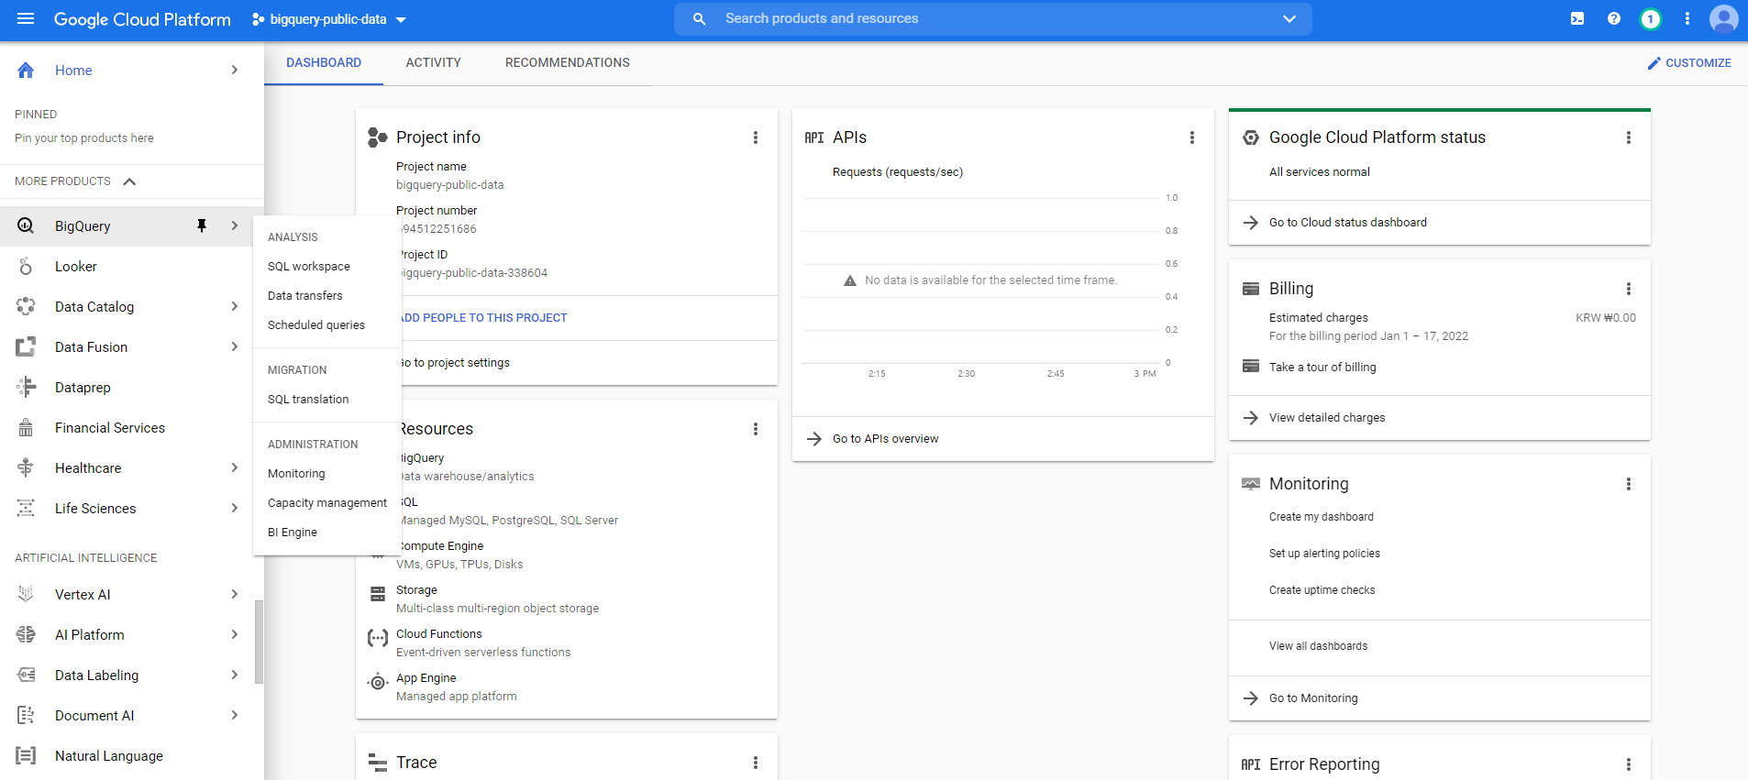Select Capacity management from BigQuery submenu
The image size is (1748, 780).
click(327, 503)
